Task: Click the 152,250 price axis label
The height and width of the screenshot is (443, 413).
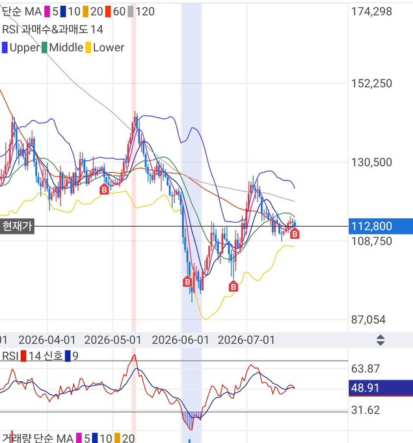Action: 371,83
